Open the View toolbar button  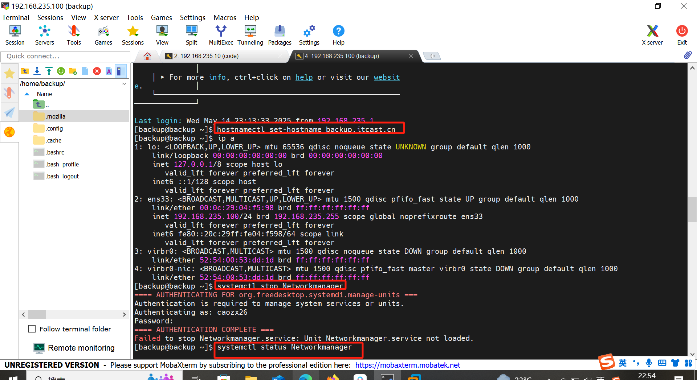pos(162,35)
